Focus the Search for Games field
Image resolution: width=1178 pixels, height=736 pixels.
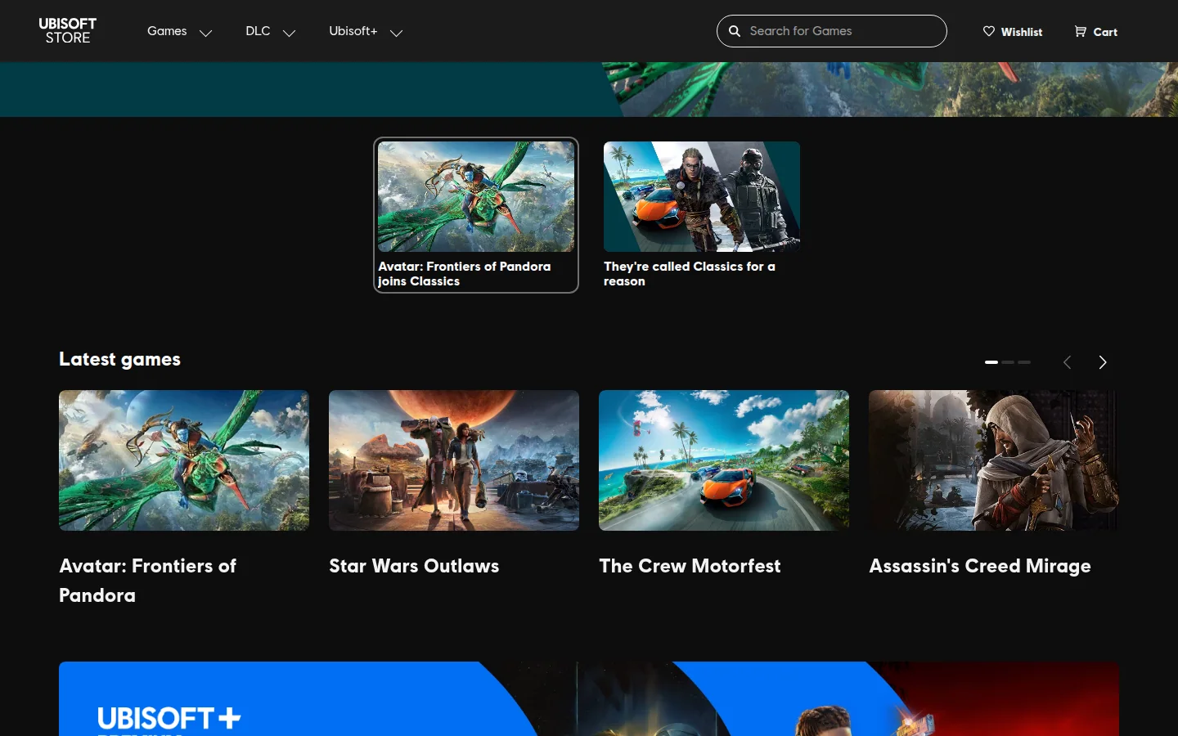click(x=832, y=31)
